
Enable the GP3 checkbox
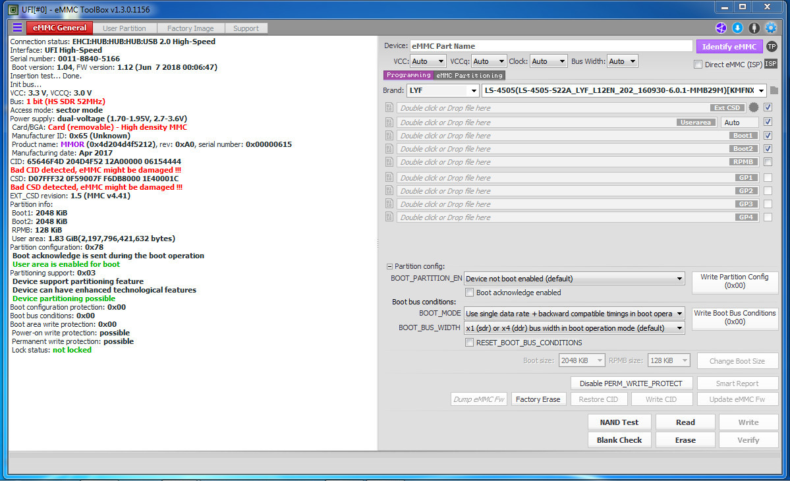(x=768, y=204)
